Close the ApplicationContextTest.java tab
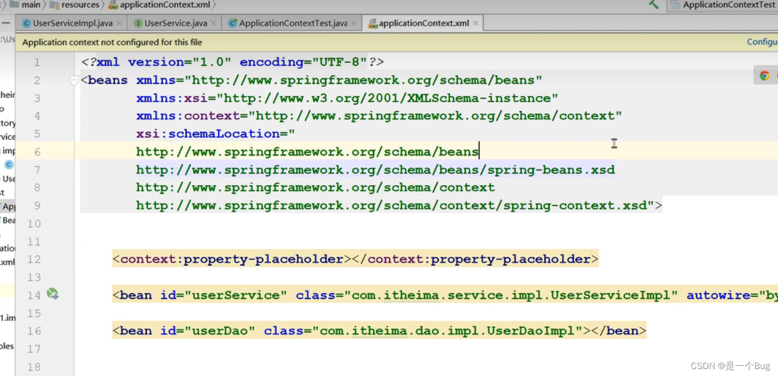 point(354,23)
